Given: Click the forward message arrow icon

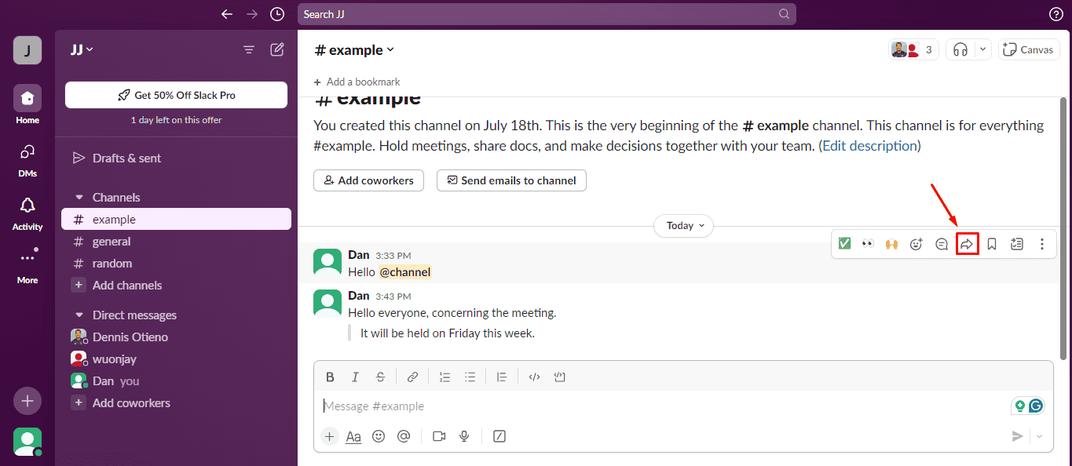Looking at the screenshot, I should click(967, 244).
